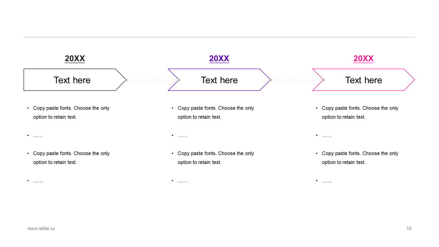Image resolution: width=439 pixels, height=247 pixels.
Task: Click the gray dot inside the pink chevron notch
Action: (x=323, y=80)
